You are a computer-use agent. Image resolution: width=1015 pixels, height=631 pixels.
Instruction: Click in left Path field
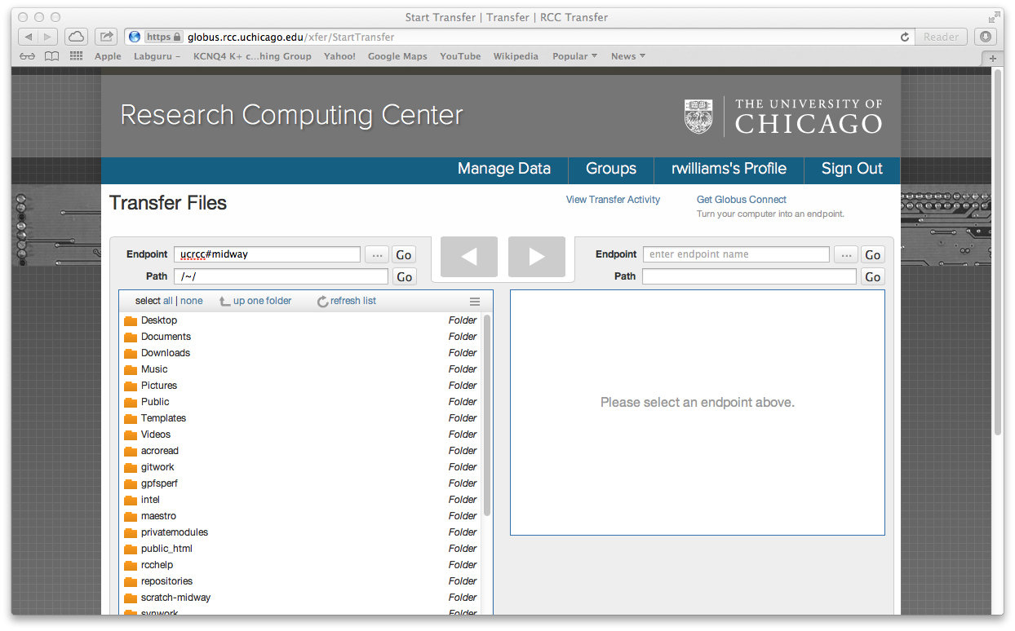(281, 276)
